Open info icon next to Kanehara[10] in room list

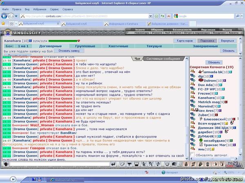[223, 98]
